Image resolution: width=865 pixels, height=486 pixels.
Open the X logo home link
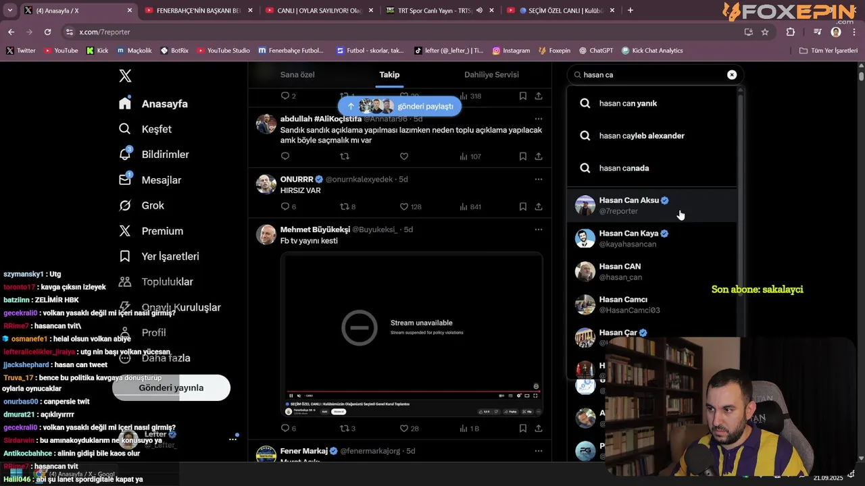click(x=125, y=76)
